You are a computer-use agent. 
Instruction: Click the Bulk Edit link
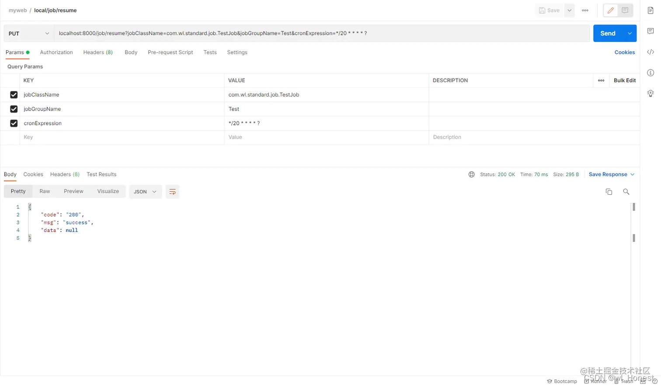tap(625, 80)
